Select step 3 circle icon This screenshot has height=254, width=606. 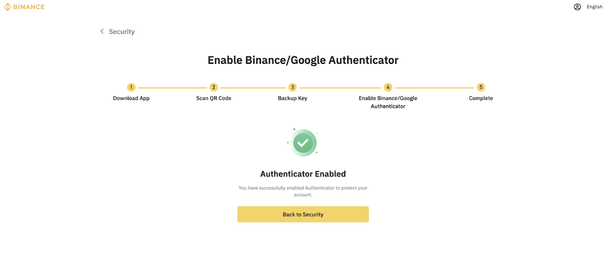pos(292,87)
